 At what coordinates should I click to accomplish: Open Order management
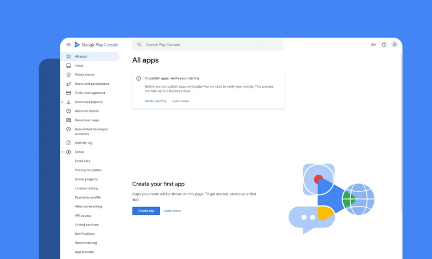(x=90, y=93)
